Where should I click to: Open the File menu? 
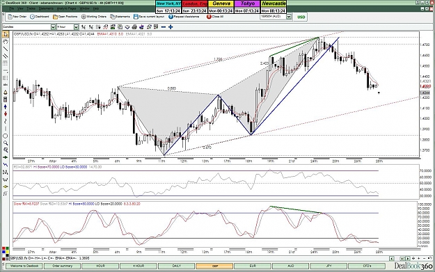(11, 8)
